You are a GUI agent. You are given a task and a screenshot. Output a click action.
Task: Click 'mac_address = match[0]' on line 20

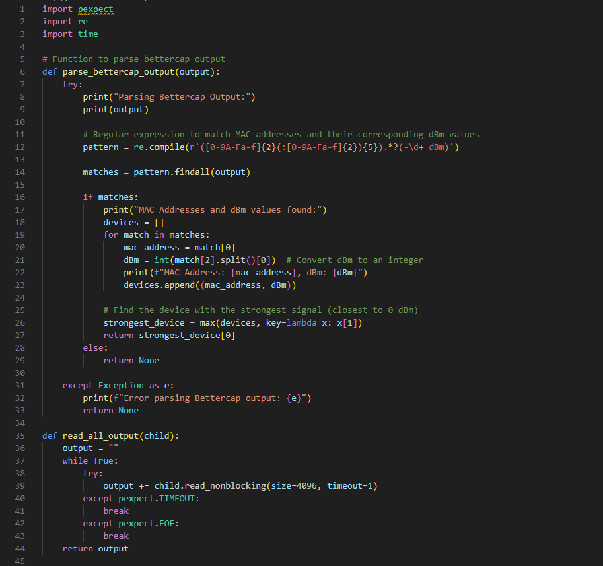coord(179,248)
